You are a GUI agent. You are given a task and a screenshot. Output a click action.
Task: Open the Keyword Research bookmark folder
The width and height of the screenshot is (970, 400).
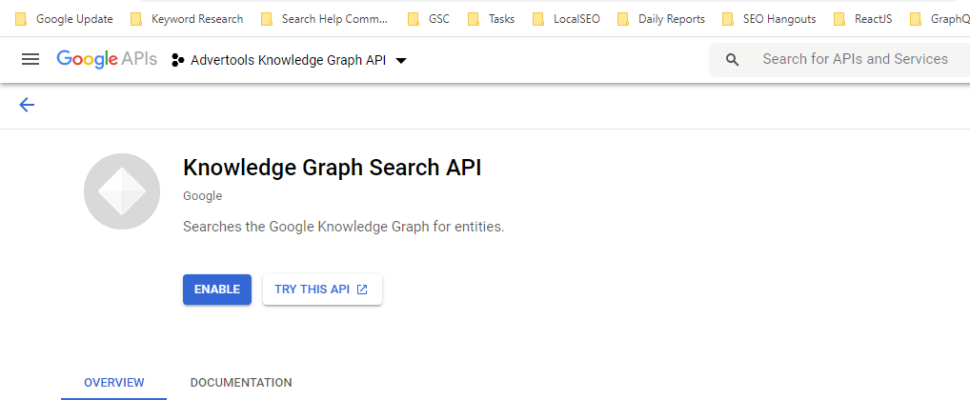(187, 19)
